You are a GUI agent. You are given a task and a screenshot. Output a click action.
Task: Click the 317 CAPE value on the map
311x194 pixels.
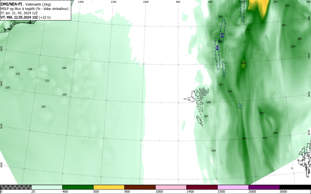[x=221, y=85]
